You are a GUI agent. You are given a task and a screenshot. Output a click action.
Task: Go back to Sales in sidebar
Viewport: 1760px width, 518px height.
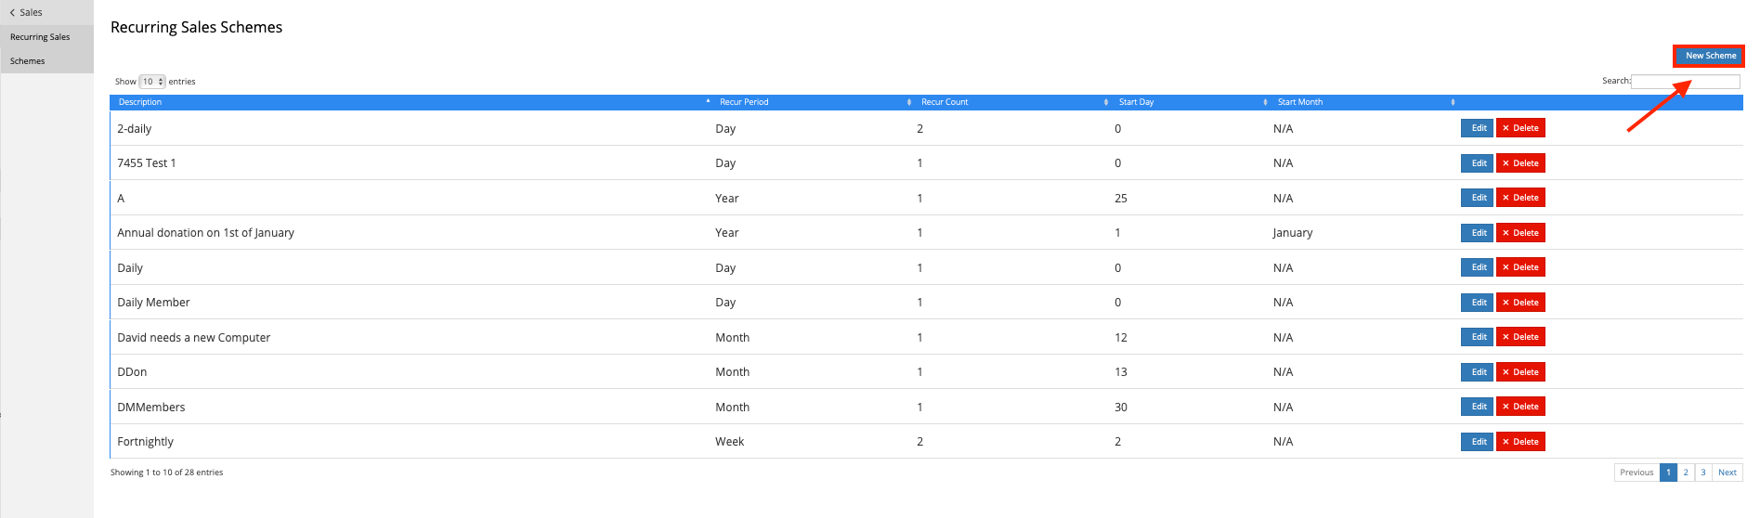tap(26, 12)
